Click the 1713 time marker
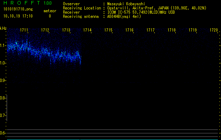Screen dimensions: 221x140 (66, 30)
